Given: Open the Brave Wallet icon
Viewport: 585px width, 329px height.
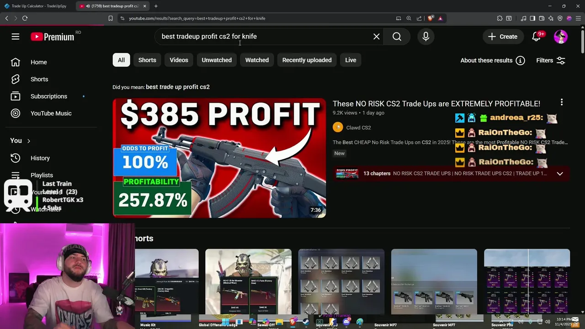Looking at the screenshot, I should tap(542, 18).
